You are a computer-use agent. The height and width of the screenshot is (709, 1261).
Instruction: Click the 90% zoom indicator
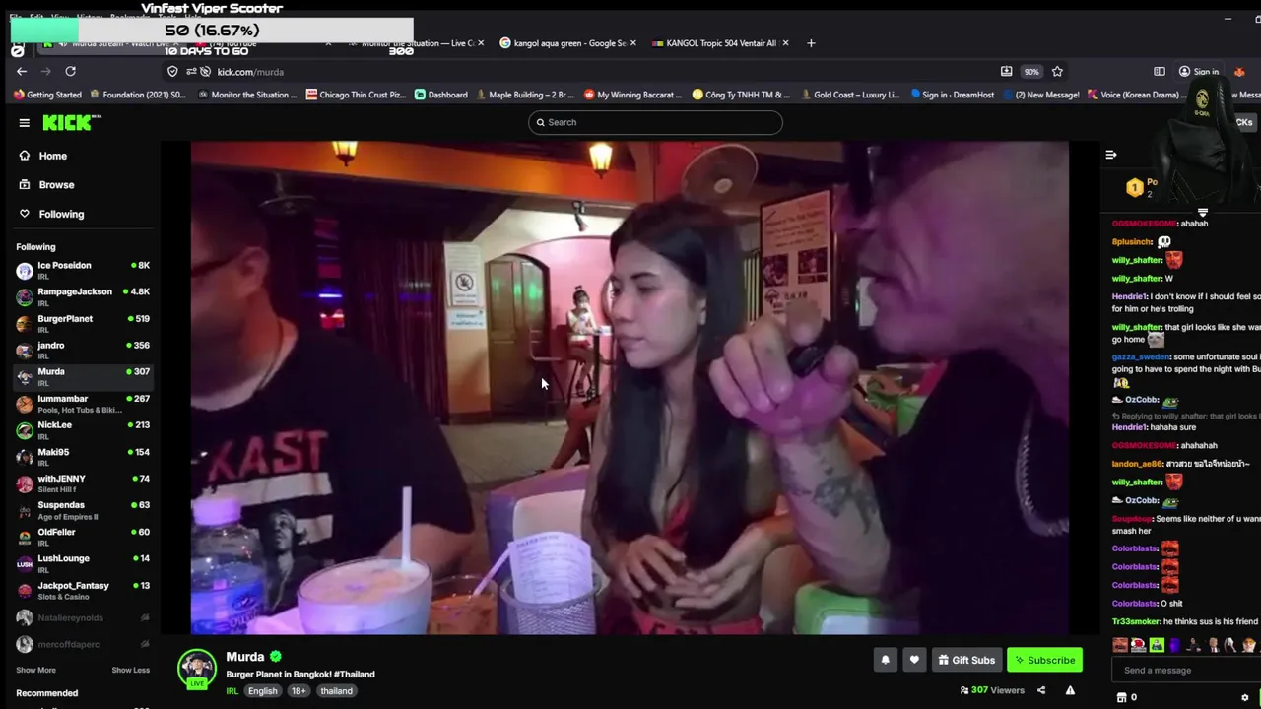click(1030, 72)
